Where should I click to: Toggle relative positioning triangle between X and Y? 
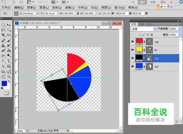(x=38, y=13)
